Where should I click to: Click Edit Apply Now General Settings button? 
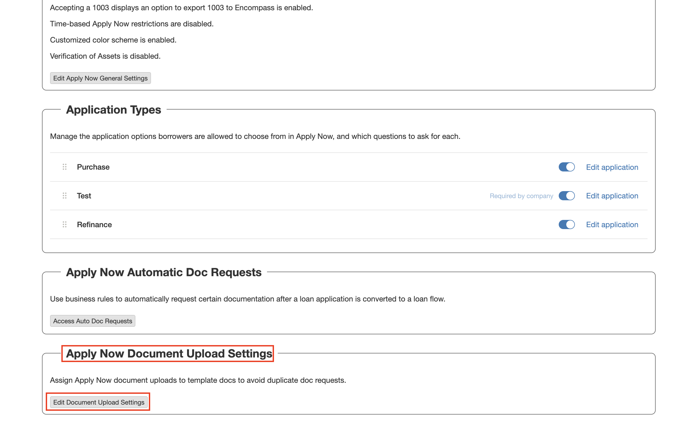[x=100, y=78]
